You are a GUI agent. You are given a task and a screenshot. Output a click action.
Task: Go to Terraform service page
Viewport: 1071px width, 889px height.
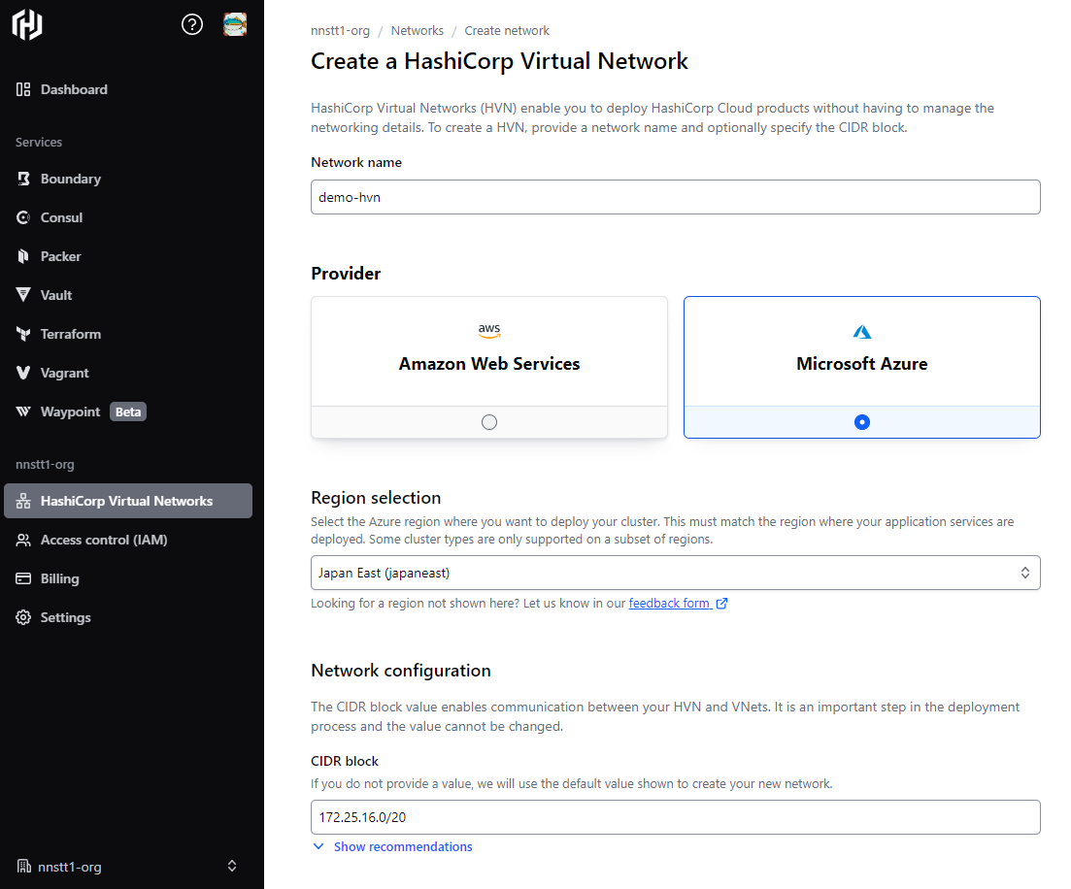click(70, 334)
